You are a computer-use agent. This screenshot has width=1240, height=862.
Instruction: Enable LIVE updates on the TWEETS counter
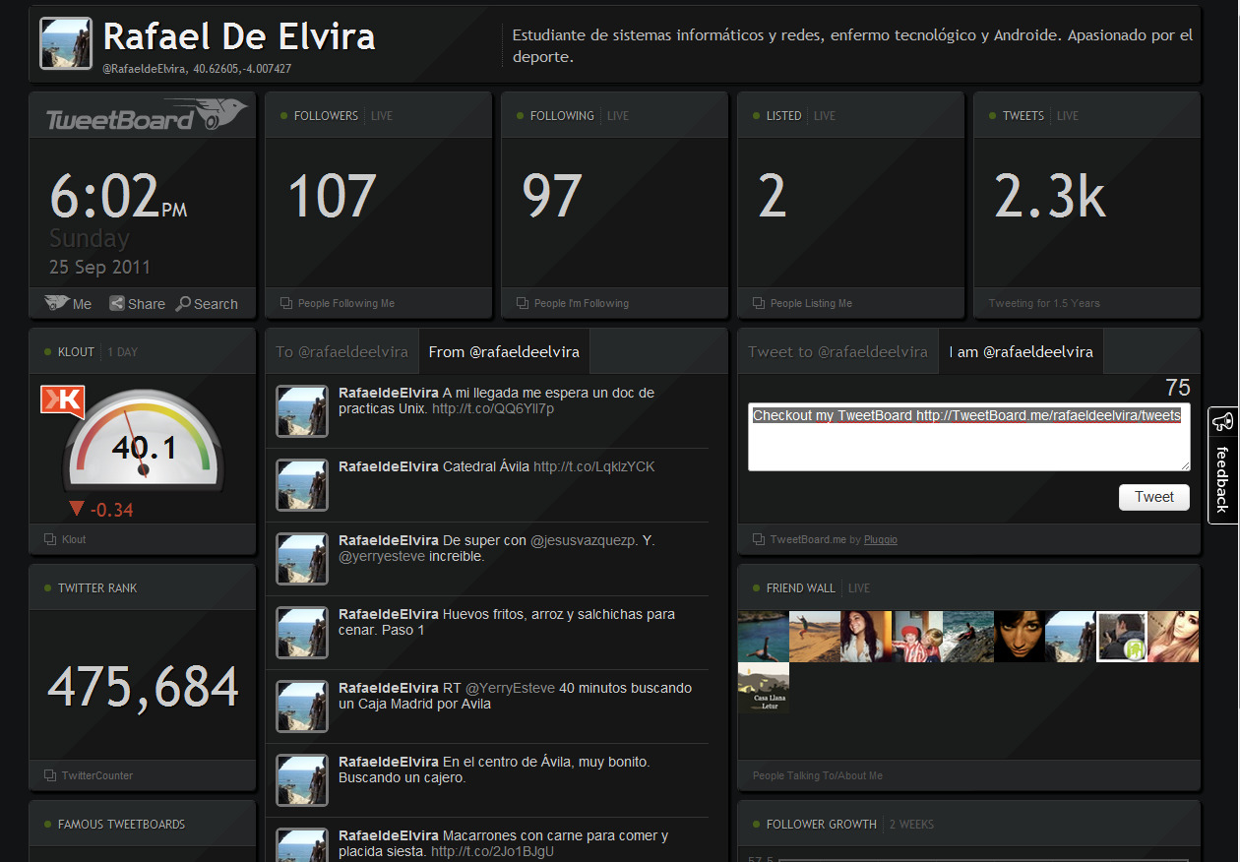tap(1068, 115)
